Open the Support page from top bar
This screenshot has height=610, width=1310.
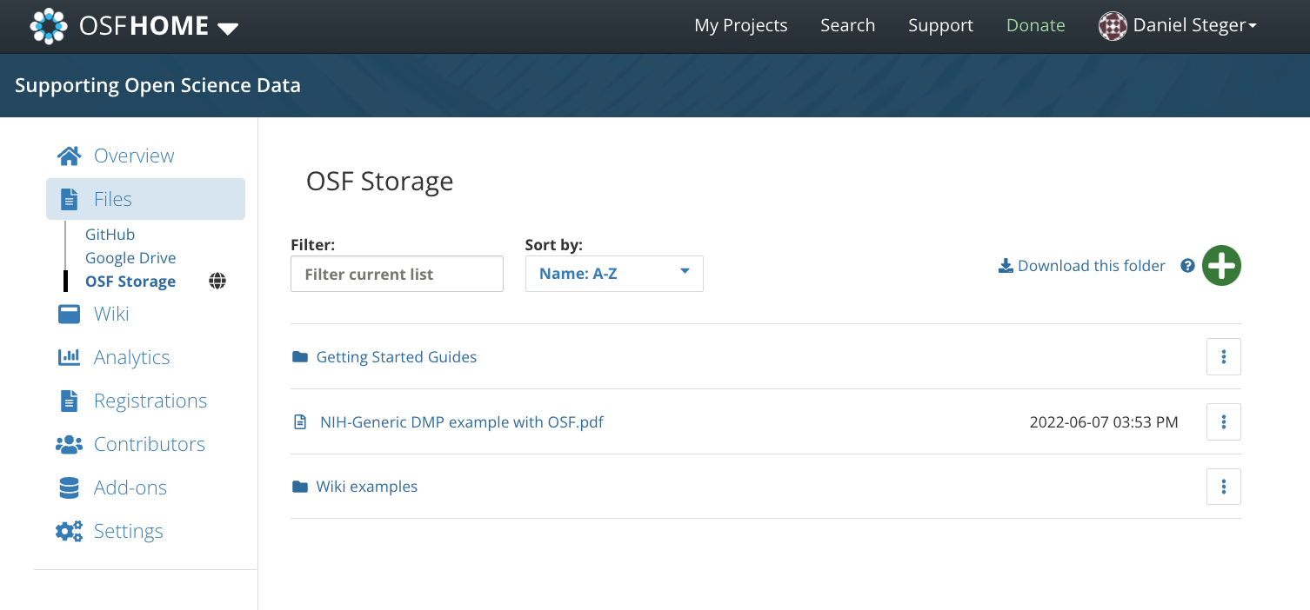pyautogui.click(x=940, y=26)
